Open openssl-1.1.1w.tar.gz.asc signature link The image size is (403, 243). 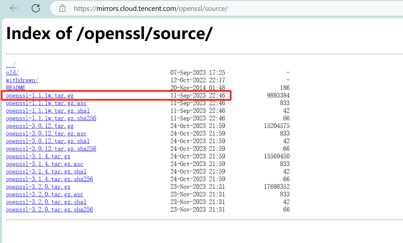46,103
